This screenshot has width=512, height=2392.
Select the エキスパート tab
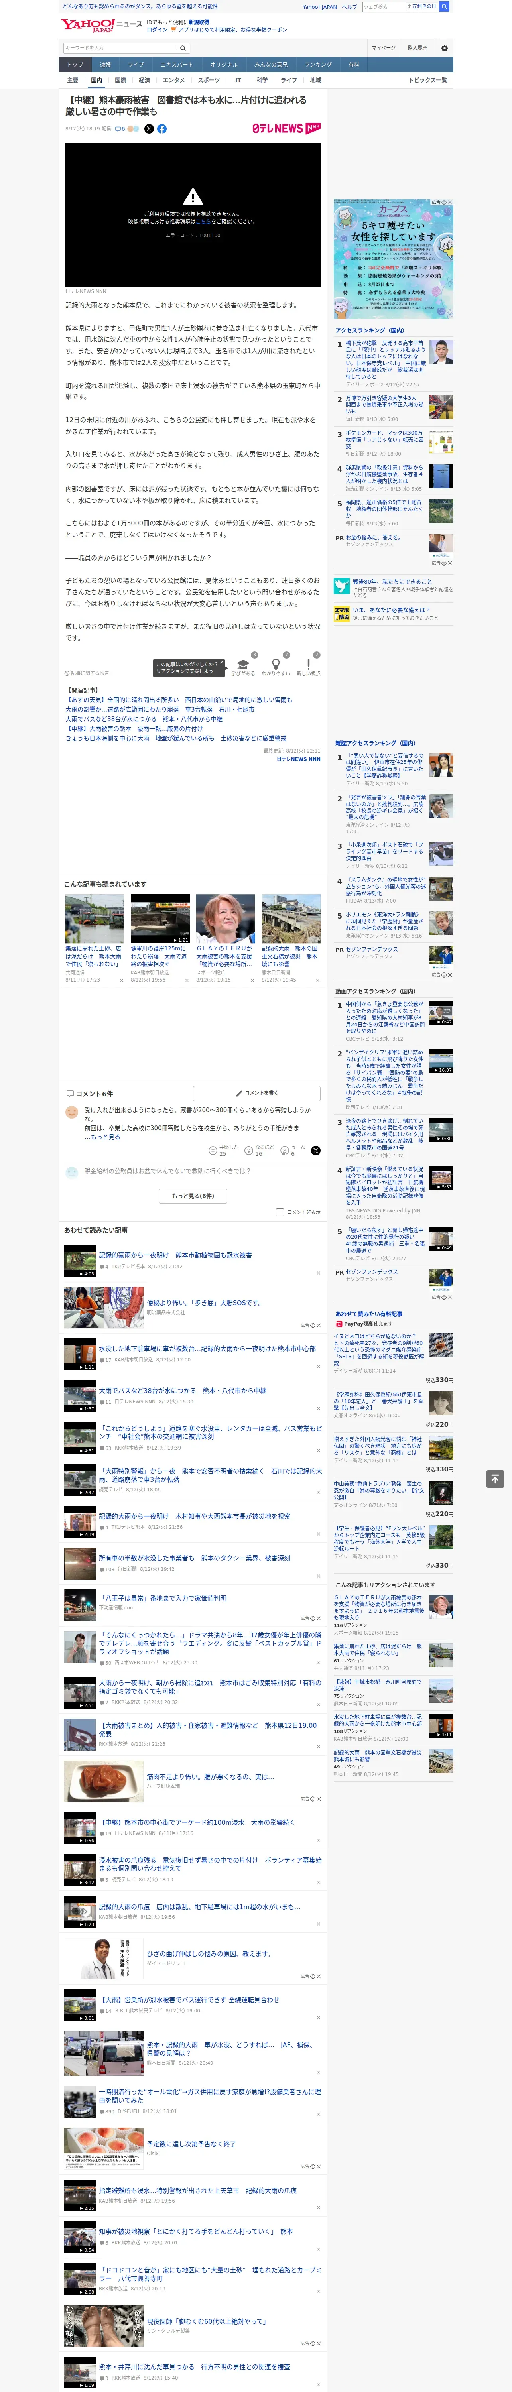[x=177, y=64]
